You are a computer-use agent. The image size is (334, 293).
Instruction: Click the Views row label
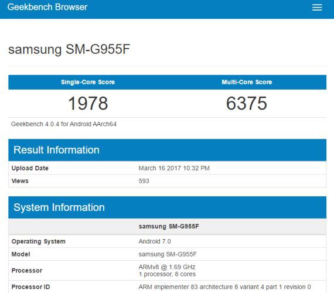20,181
